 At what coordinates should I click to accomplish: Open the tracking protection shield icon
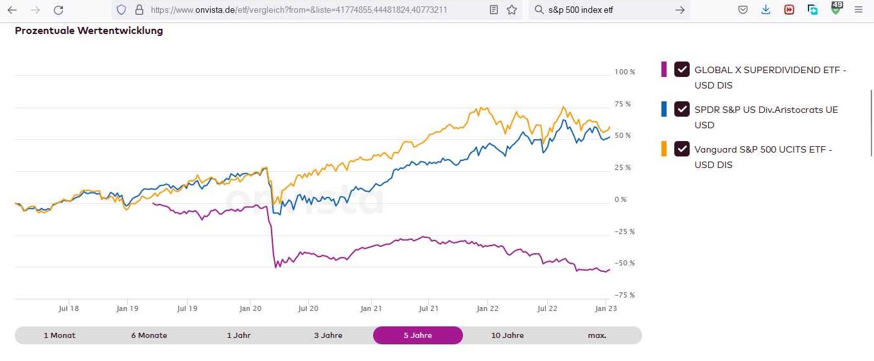pos(121,10)
